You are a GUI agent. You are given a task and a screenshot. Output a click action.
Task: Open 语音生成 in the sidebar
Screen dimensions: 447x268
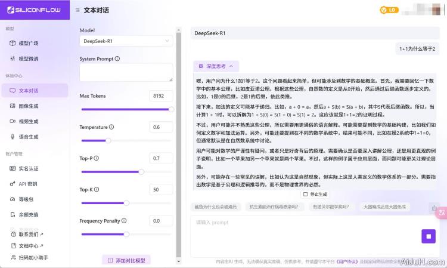pyautogui.click(x=28, y=137)
